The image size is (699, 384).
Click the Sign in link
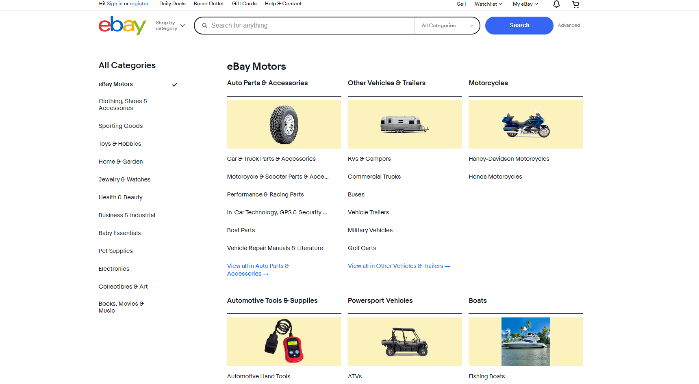coord(114,3)
